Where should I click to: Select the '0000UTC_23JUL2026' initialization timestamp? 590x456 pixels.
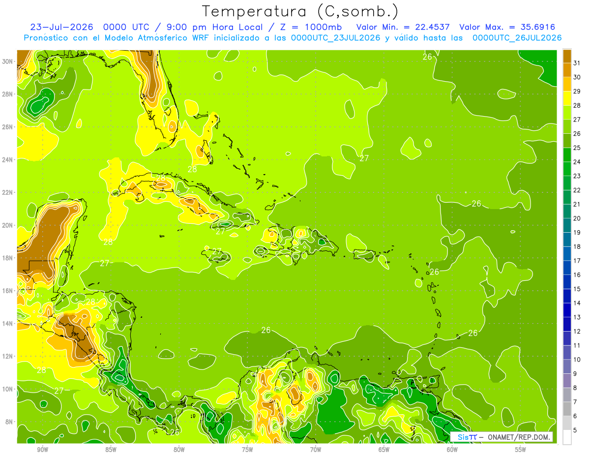coord(336,38)
